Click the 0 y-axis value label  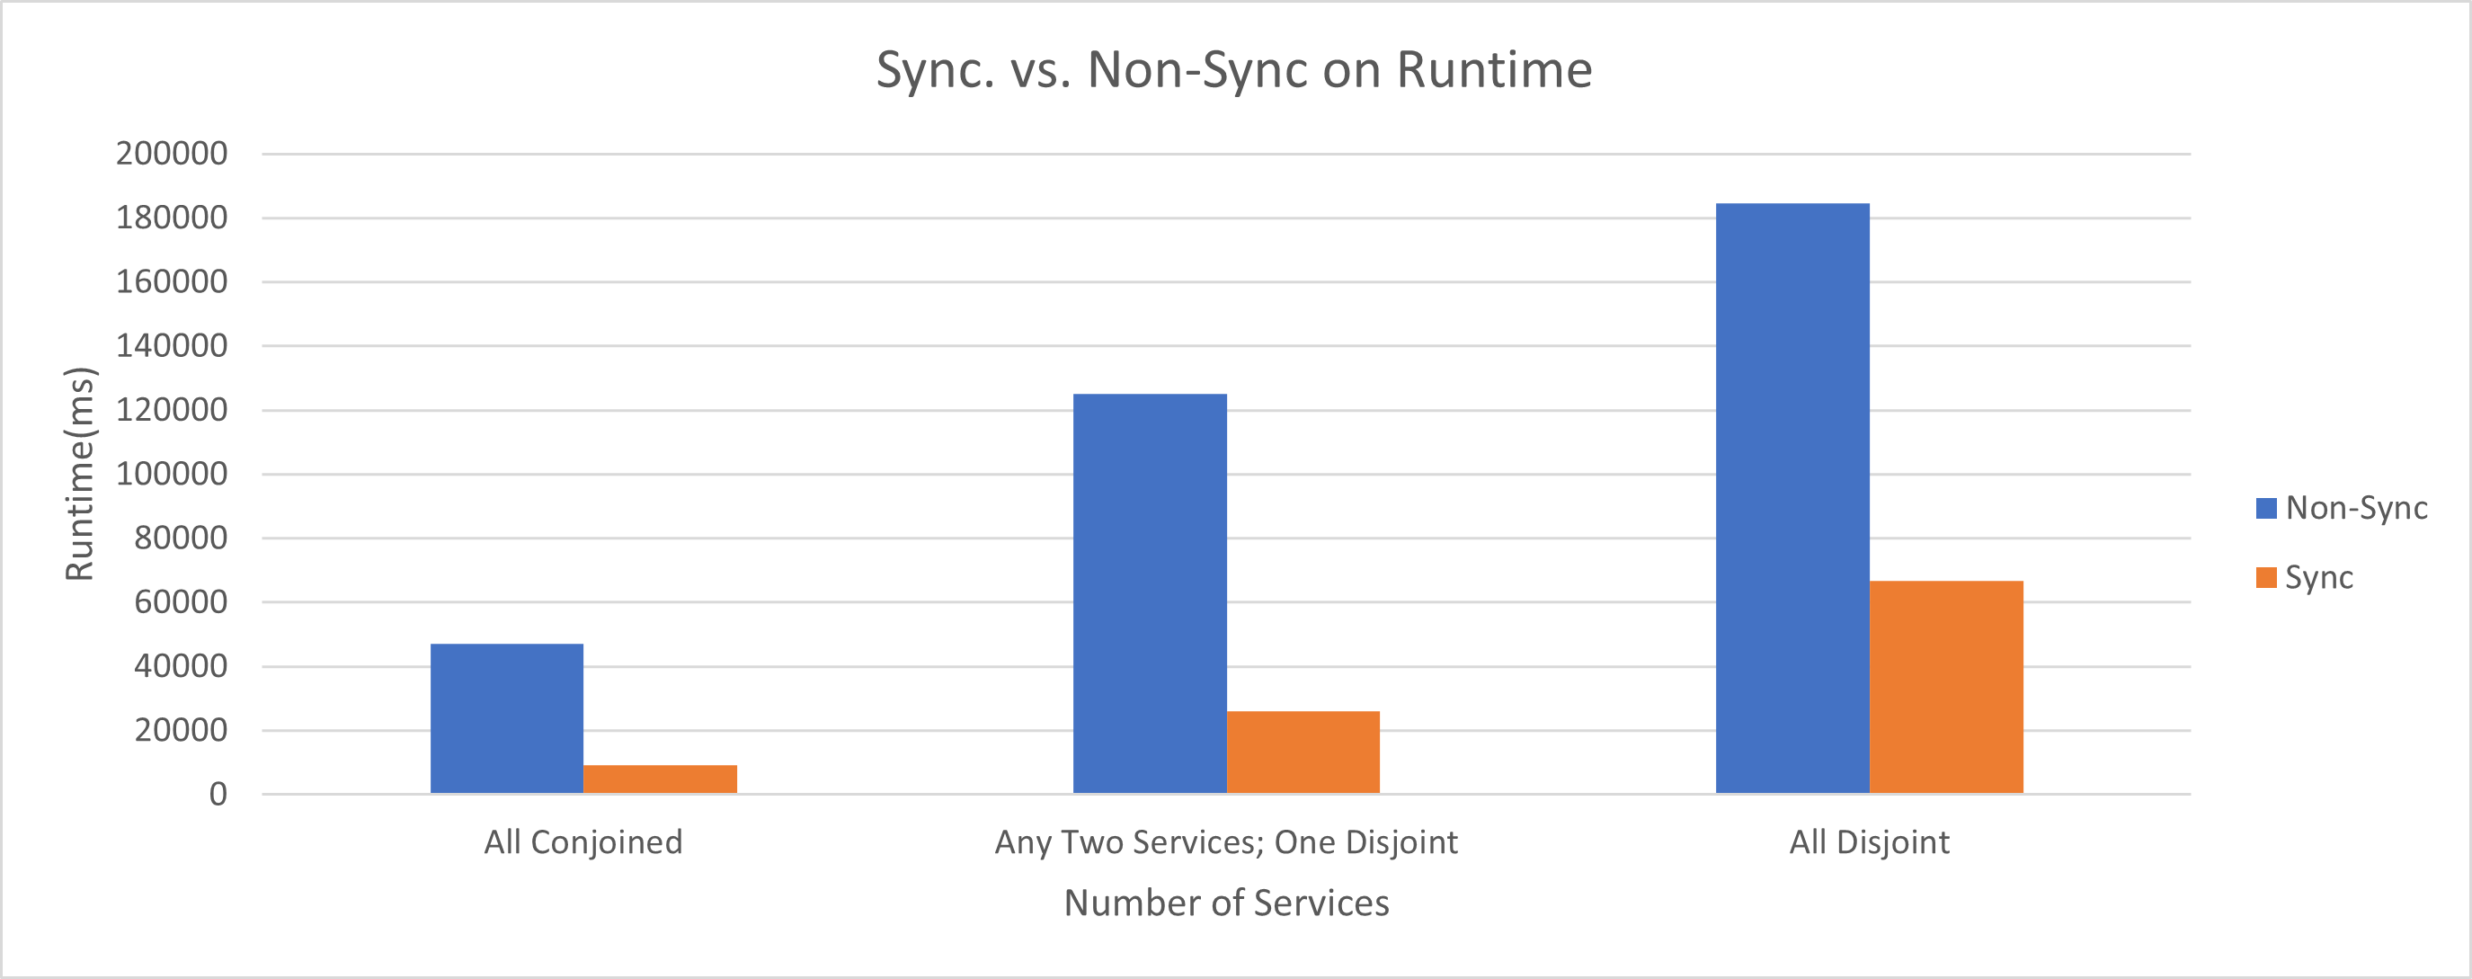(x=218, y=795)
